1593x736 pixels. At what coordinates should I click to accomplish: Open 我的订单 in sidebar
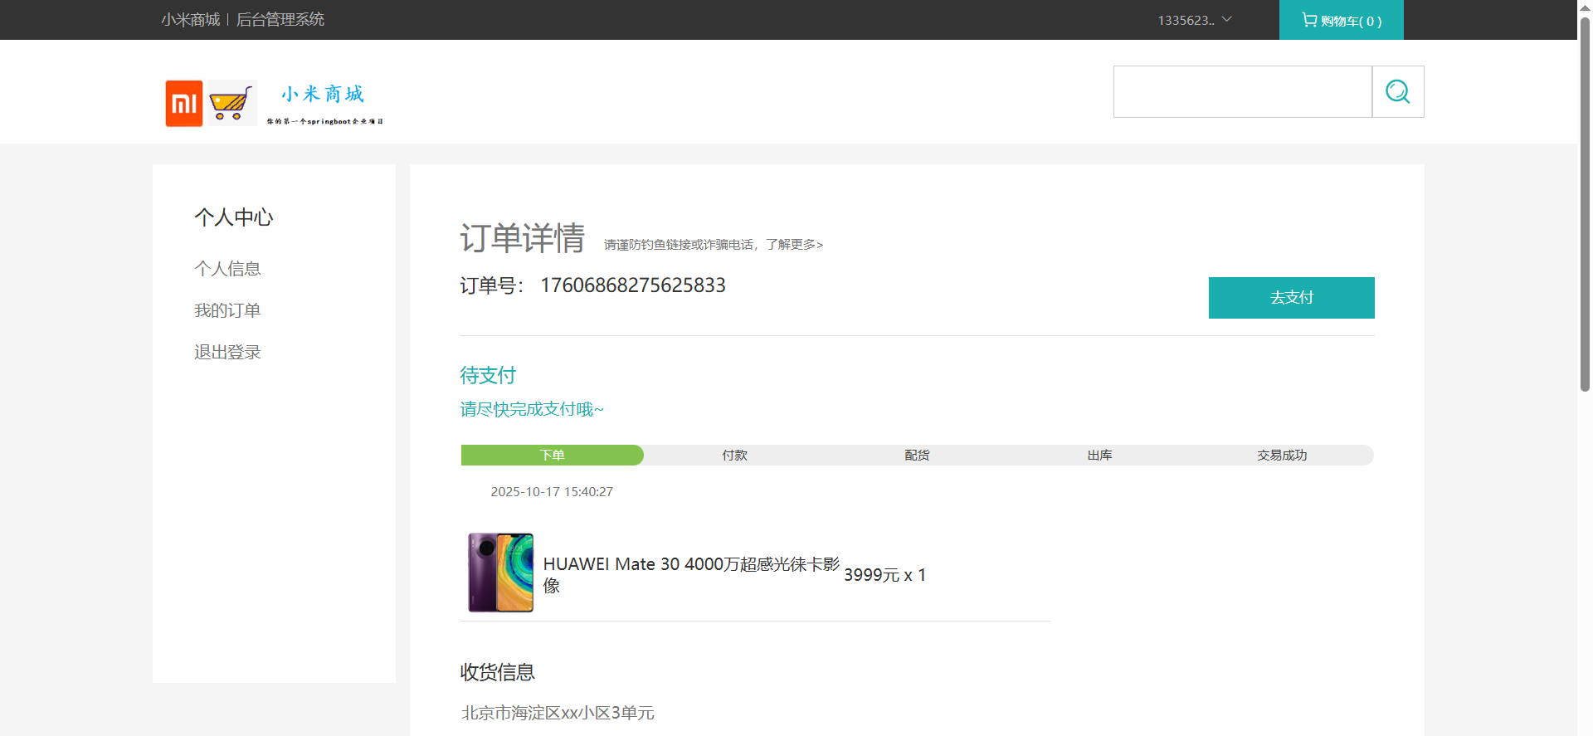(227, 310)
